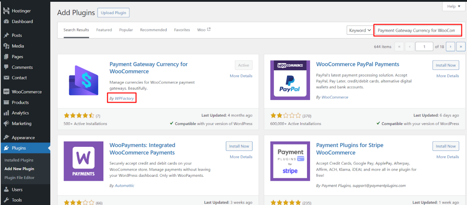The width and height of the screenshot is (467, 205).
Task: Open the Keyword search filter dropdown
Action: [x=360, y=30]
